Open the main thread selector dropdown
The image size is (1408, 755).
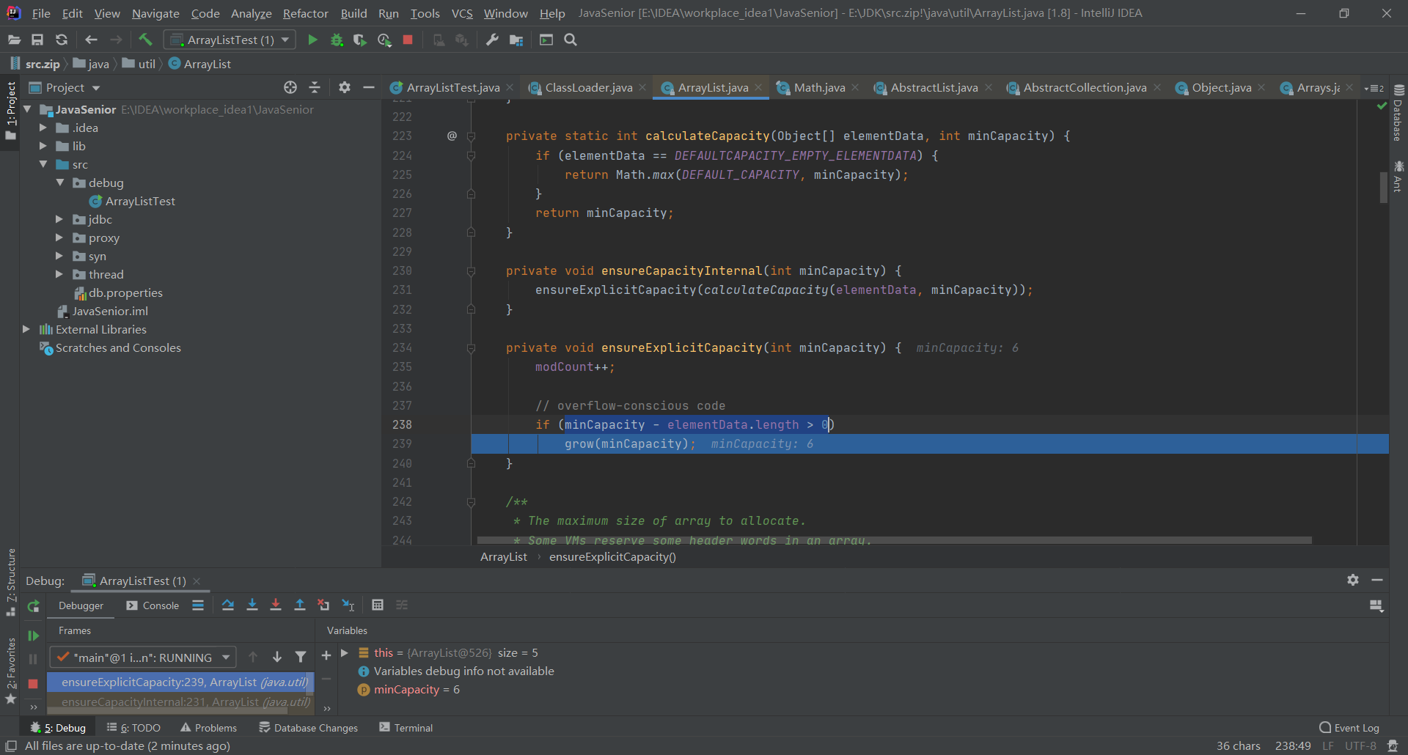[x=143, y=658]
